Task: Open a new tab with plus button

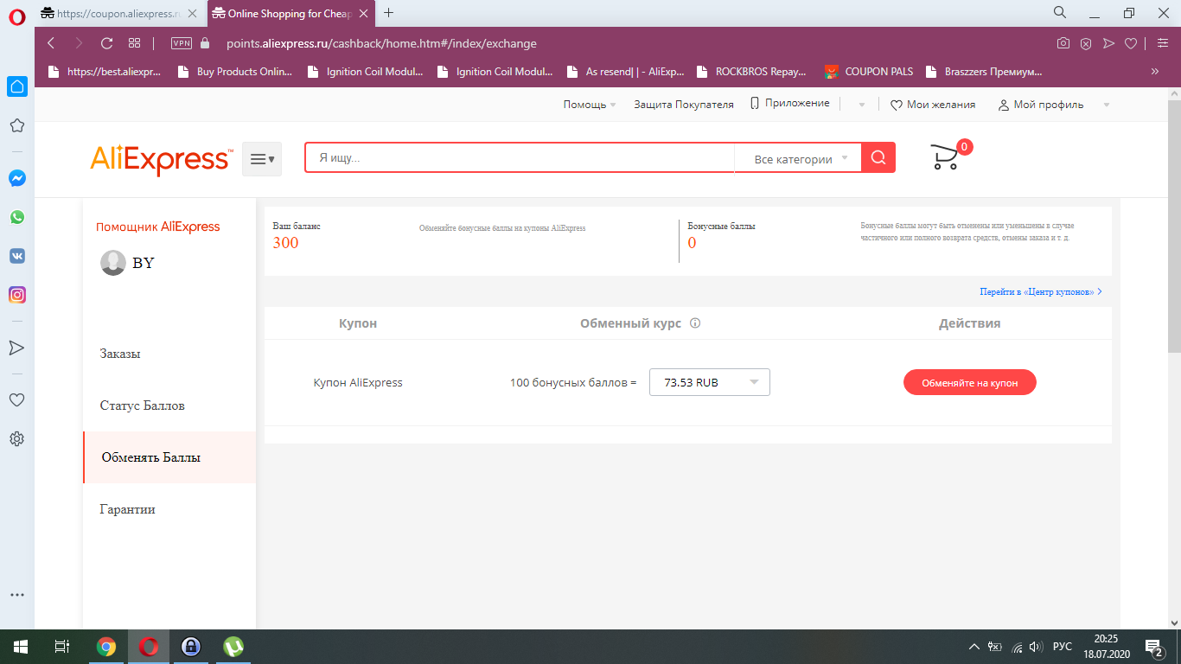Action: coord(389,12)
